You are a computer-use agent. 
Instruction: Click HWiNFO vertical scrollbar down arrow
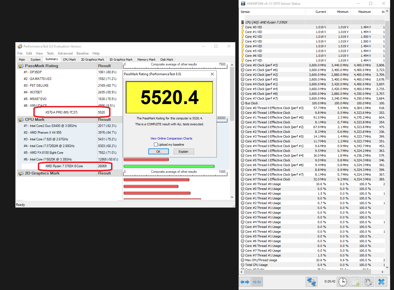coord(387,267)
